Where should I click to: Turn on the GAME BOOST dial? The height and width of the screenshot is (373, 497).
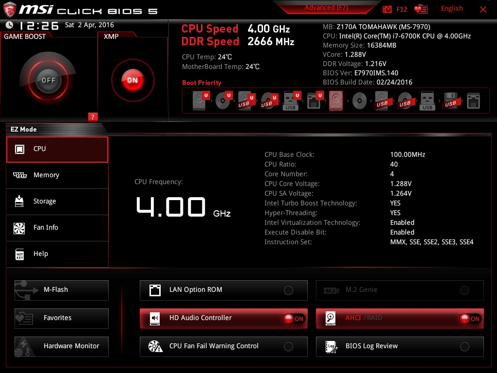[48, 80]
